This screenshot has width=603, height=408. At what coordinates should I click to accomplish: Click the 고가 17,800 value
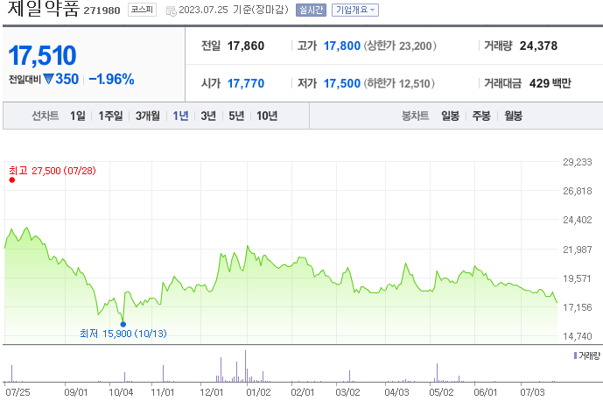pos(342,46)
